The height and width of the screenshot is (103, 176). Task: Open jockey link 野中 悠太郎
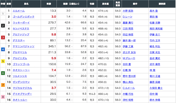[129, 76]
